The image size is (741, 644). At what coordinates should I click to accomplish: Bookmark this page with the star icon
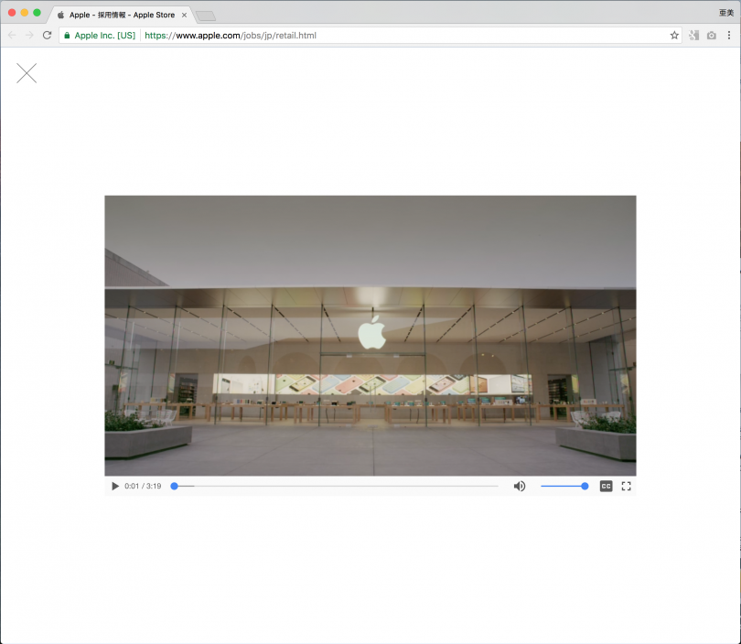[x=674, y=36]
